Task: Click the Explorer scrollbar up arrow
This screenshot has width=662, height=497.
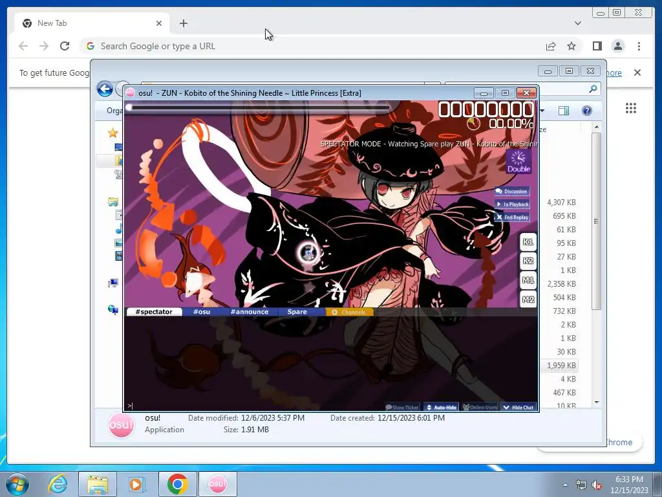Action: pos(596,127)
